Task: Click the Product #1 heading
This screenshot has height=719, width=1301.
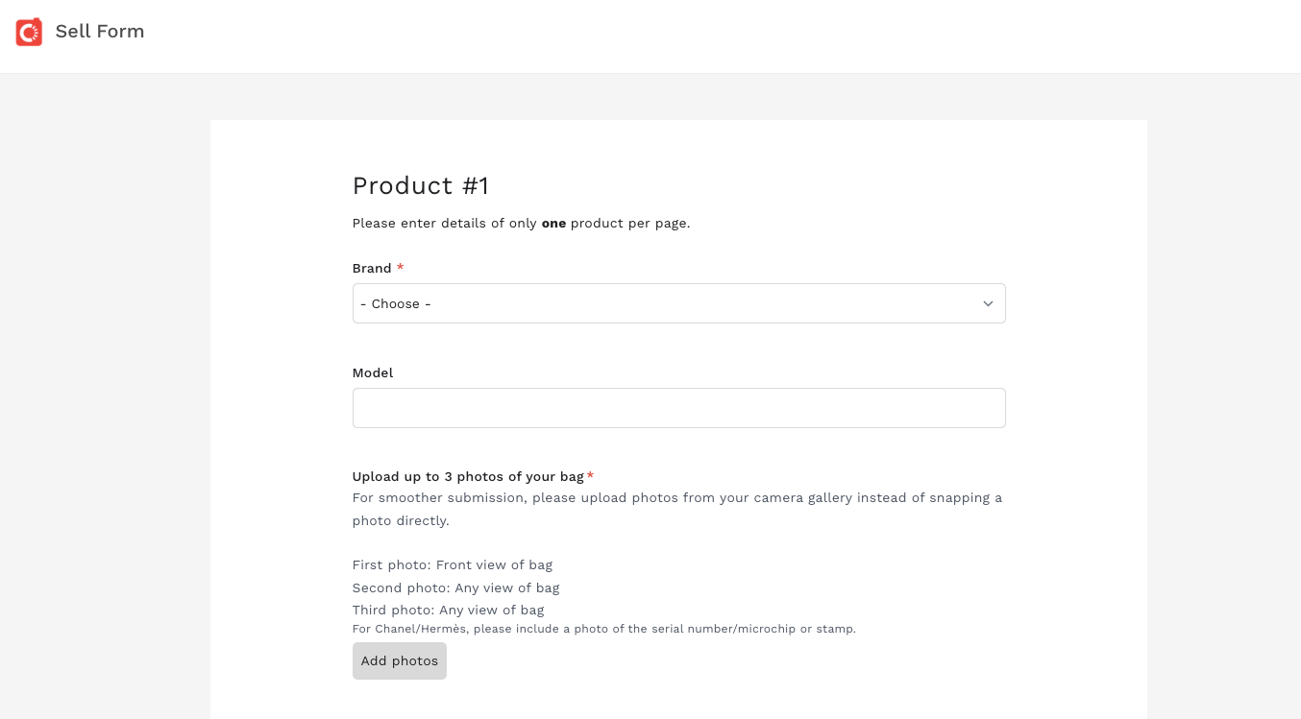Action: [421, 186]
